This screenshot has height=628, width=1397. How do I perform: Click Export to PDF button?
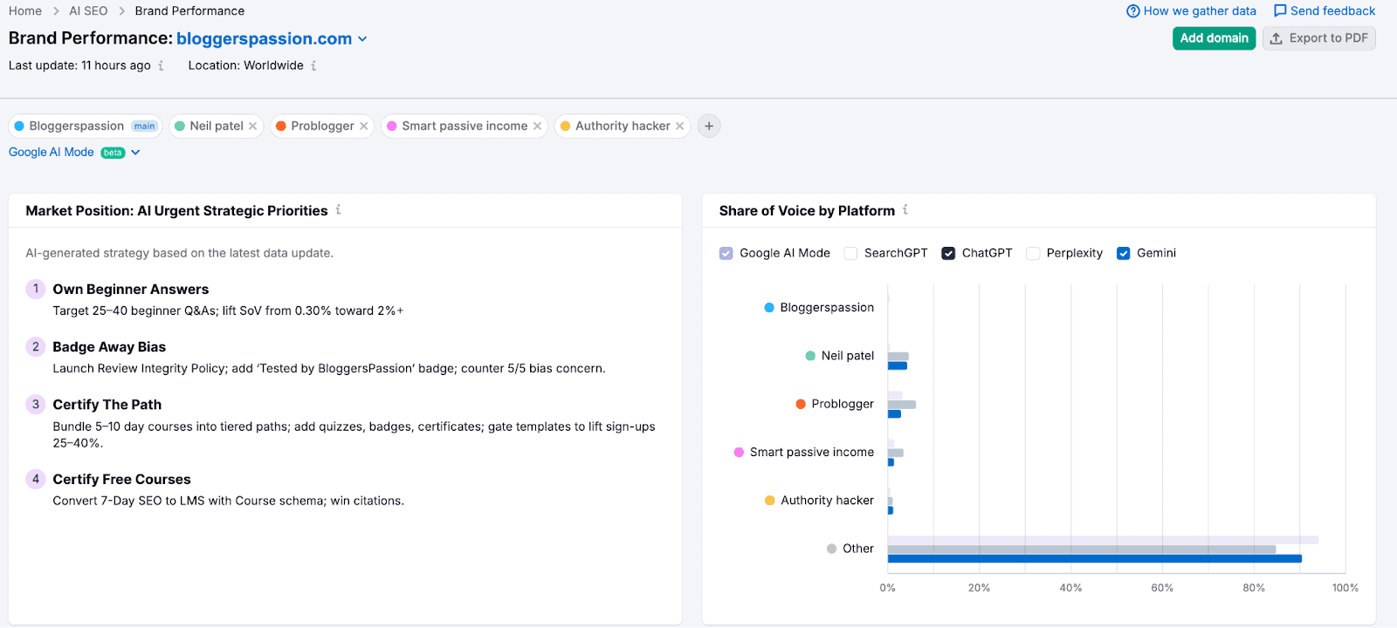click(1318, 38)
